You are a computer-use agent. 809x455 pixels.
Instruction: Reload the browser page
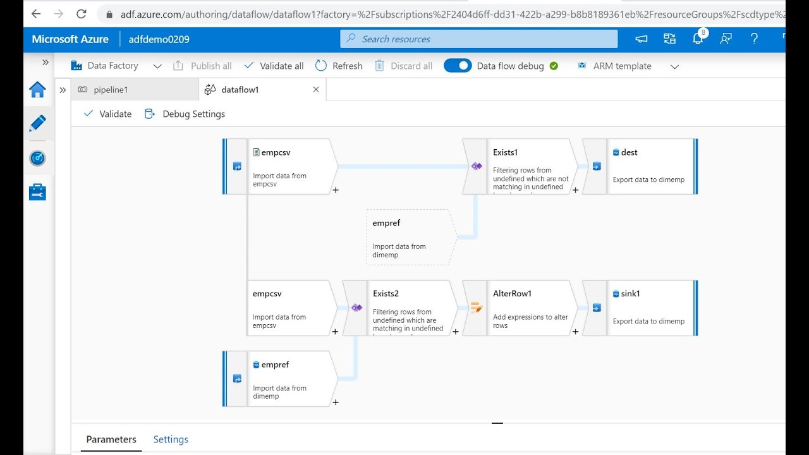pyautogui.click(x=81, y=14)
